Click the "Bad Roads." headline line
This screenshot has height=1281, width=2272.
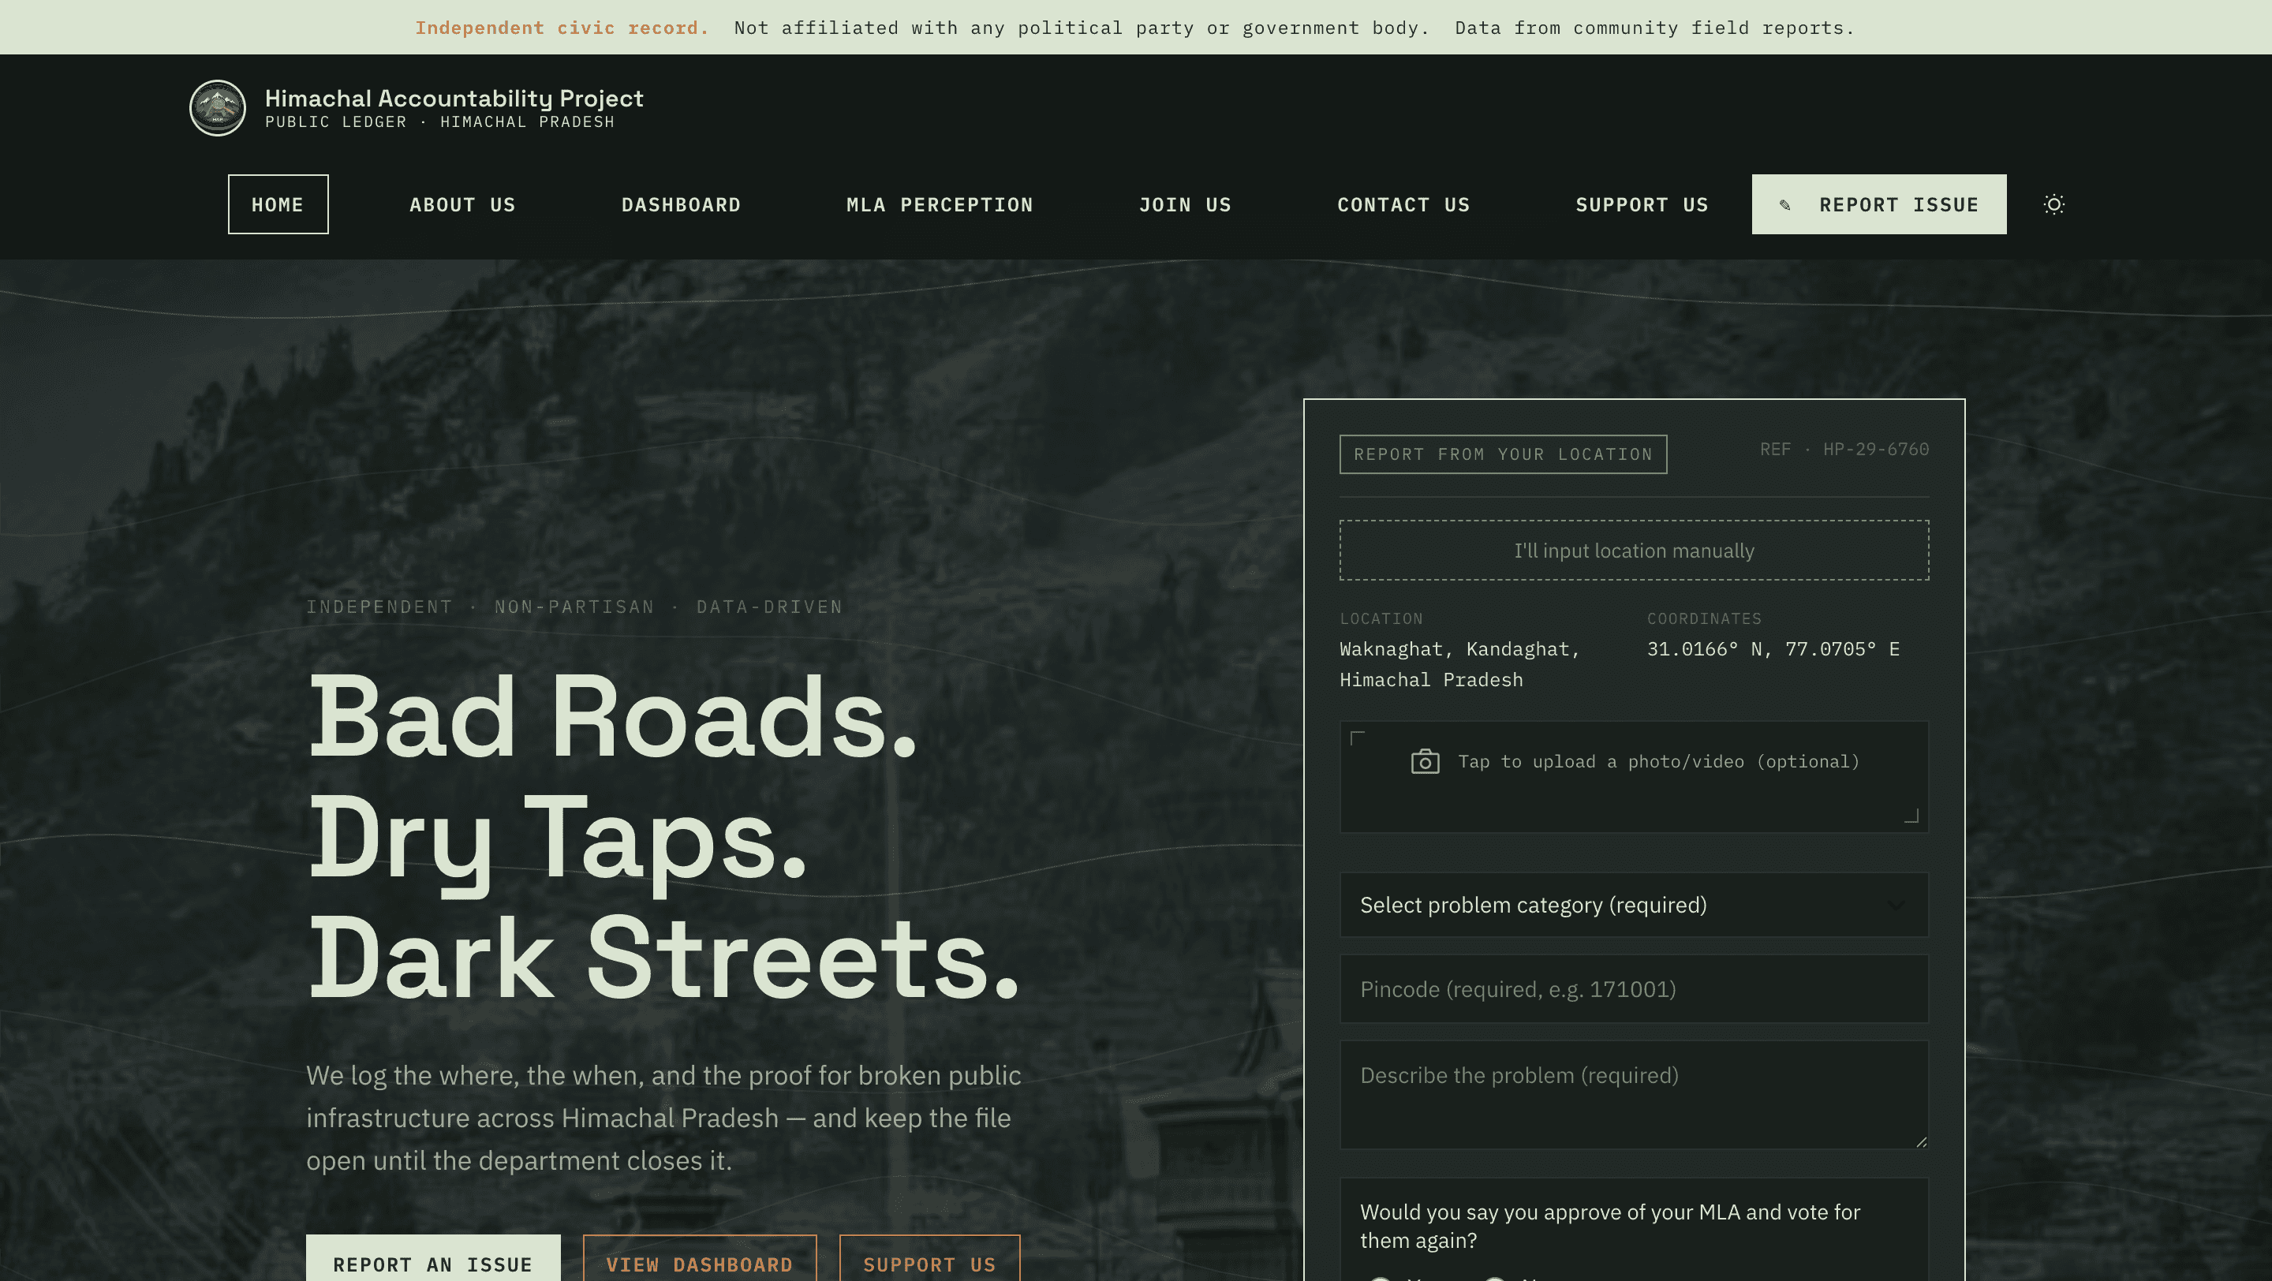click(613, 716)
